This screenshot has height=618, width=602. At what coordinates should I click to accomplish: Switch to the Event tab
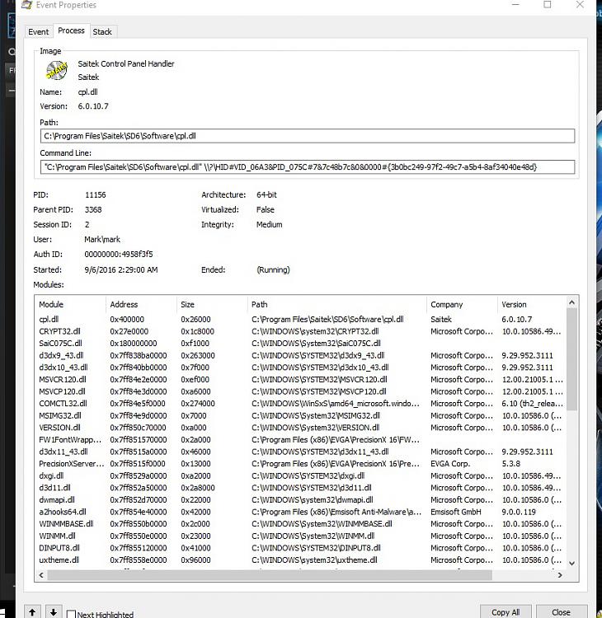(38, 31)
